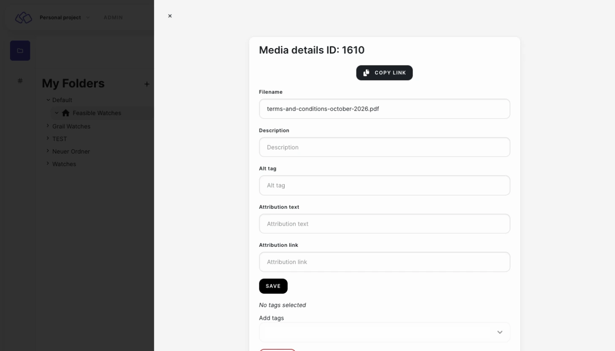Click the app logo icon
Image resolution: width=615 pixels, height=351 pixels.
[24, 17]
